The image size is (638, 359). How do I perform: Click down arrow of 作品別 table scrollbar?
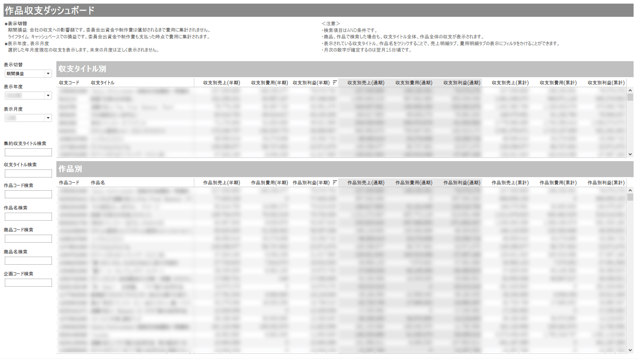[x=630, y=350]
